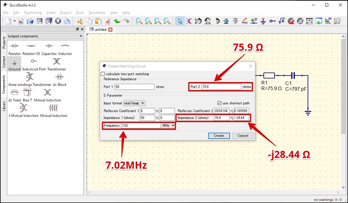Click the Zoom into graph magnifier icon
348x203 pixels.
click(337, 21)
